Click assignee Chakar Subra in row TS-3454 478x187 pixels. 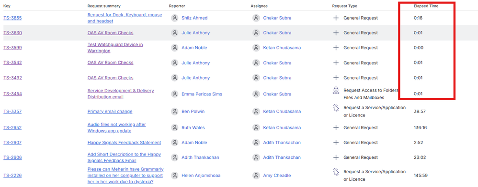click(277, 94)
